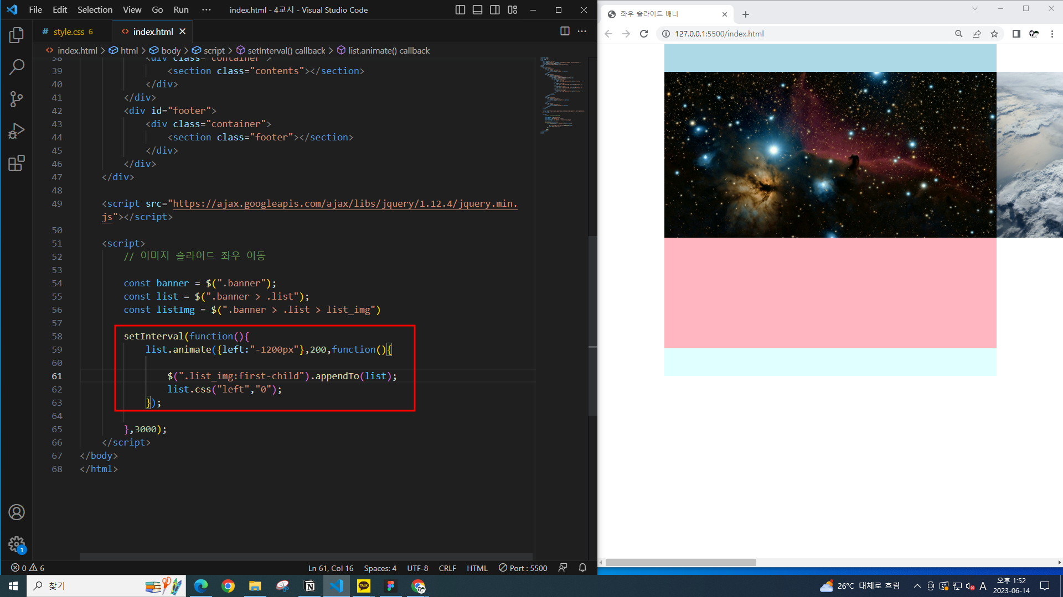
Task: Open the Extensions view
Action: tap(17, 163)
